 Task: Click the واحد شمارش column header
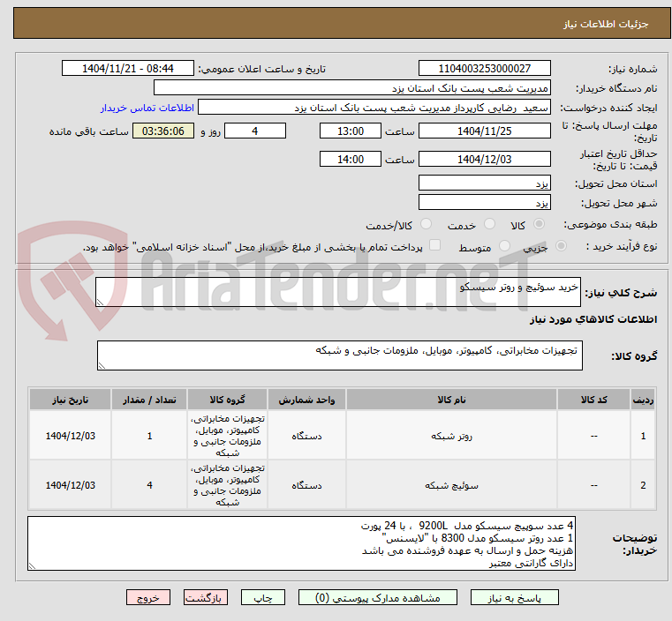coord(306,400)
